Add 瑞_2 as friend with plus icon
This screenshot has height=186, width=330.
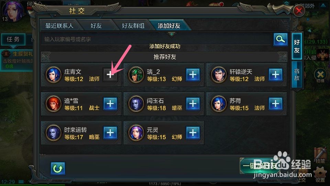[193, 75]
